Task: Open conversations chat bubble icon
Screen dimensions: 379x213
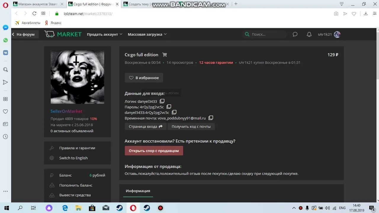Action: [295, 34]
